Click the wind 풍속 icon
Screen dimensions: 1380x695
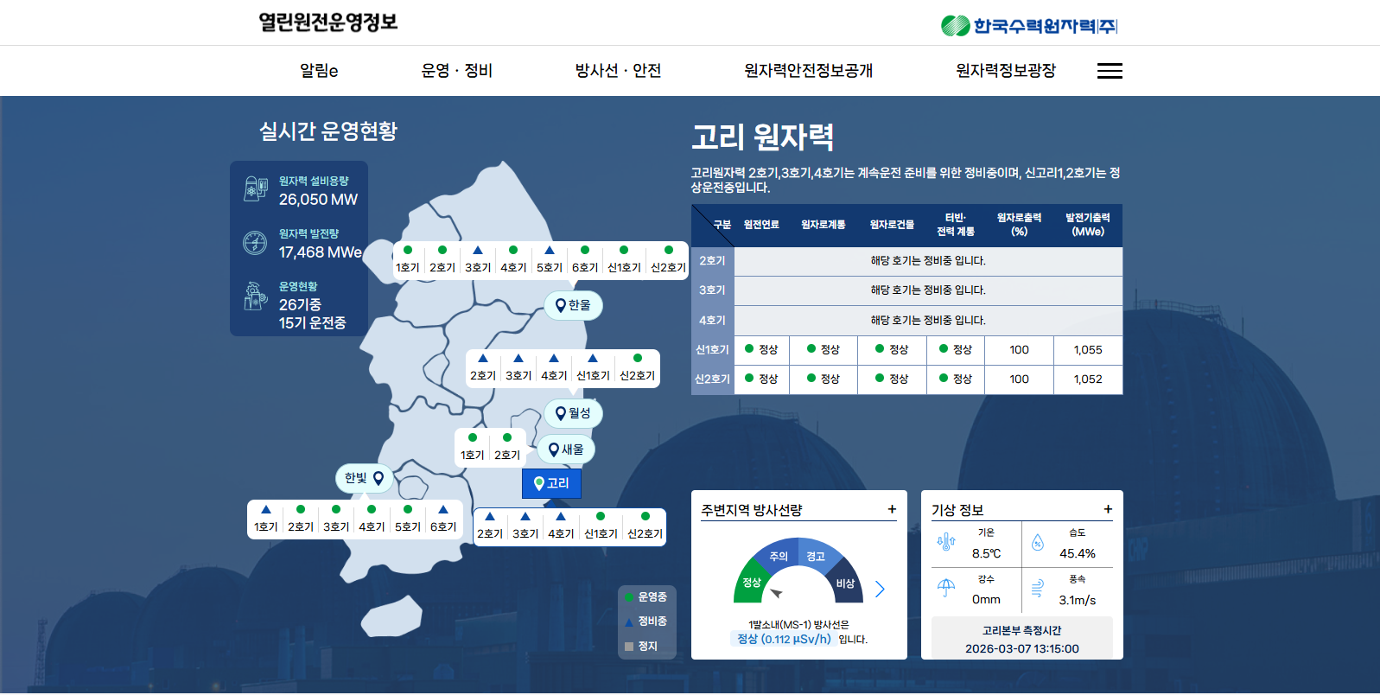tap(1038, 589)
